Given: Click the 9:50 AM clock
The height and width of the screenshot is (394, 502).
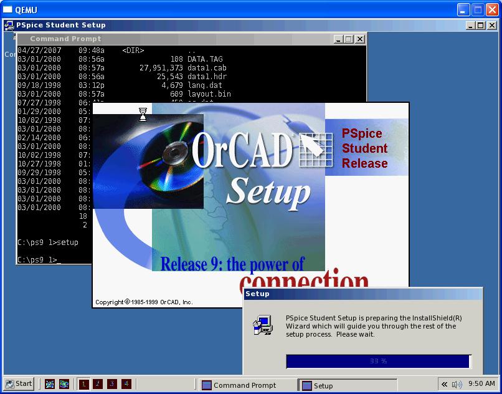Looking at the screenshot, I should click(481, 384).
